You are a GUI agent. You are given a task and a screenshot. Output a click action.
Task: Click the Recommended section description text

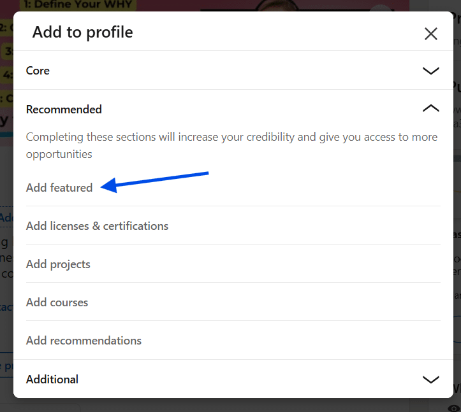point(231,145)
